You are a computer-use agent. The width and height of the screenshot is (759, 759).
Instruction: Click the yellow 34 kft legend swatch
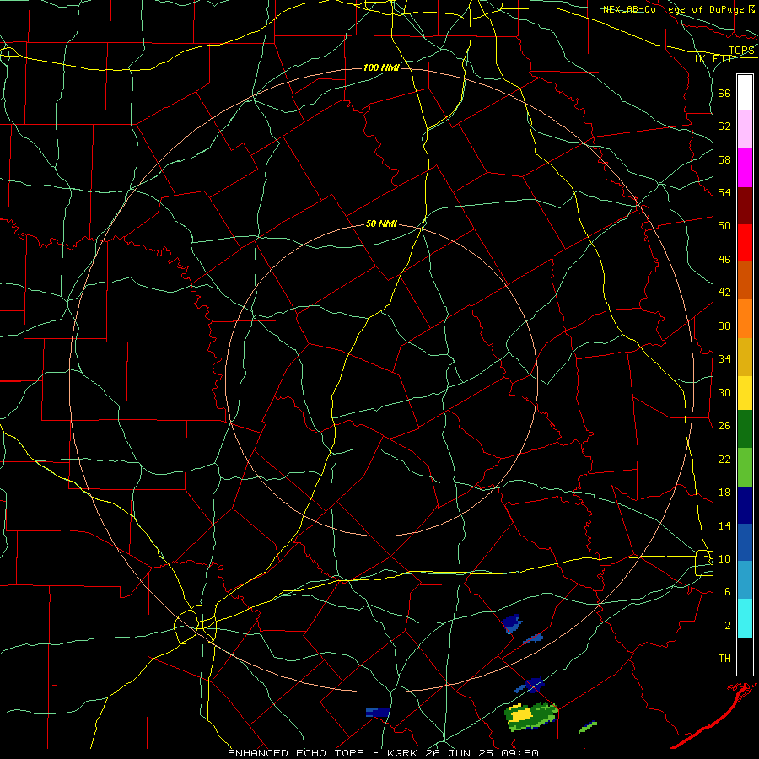745,393
